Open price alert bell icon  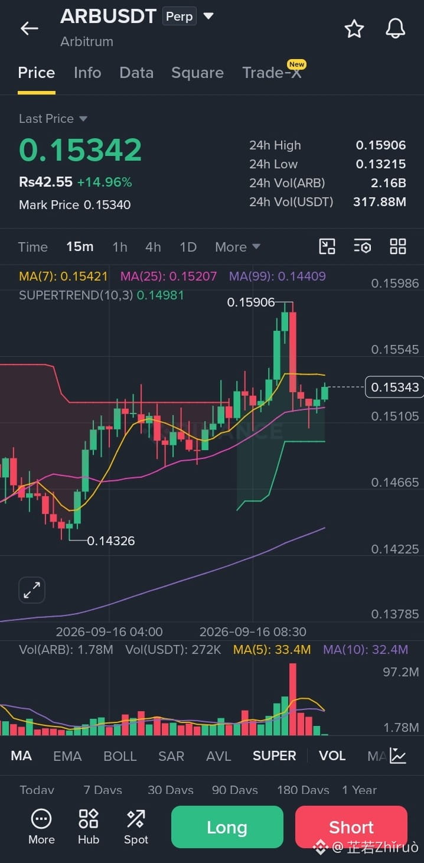(x=395, y=28)
